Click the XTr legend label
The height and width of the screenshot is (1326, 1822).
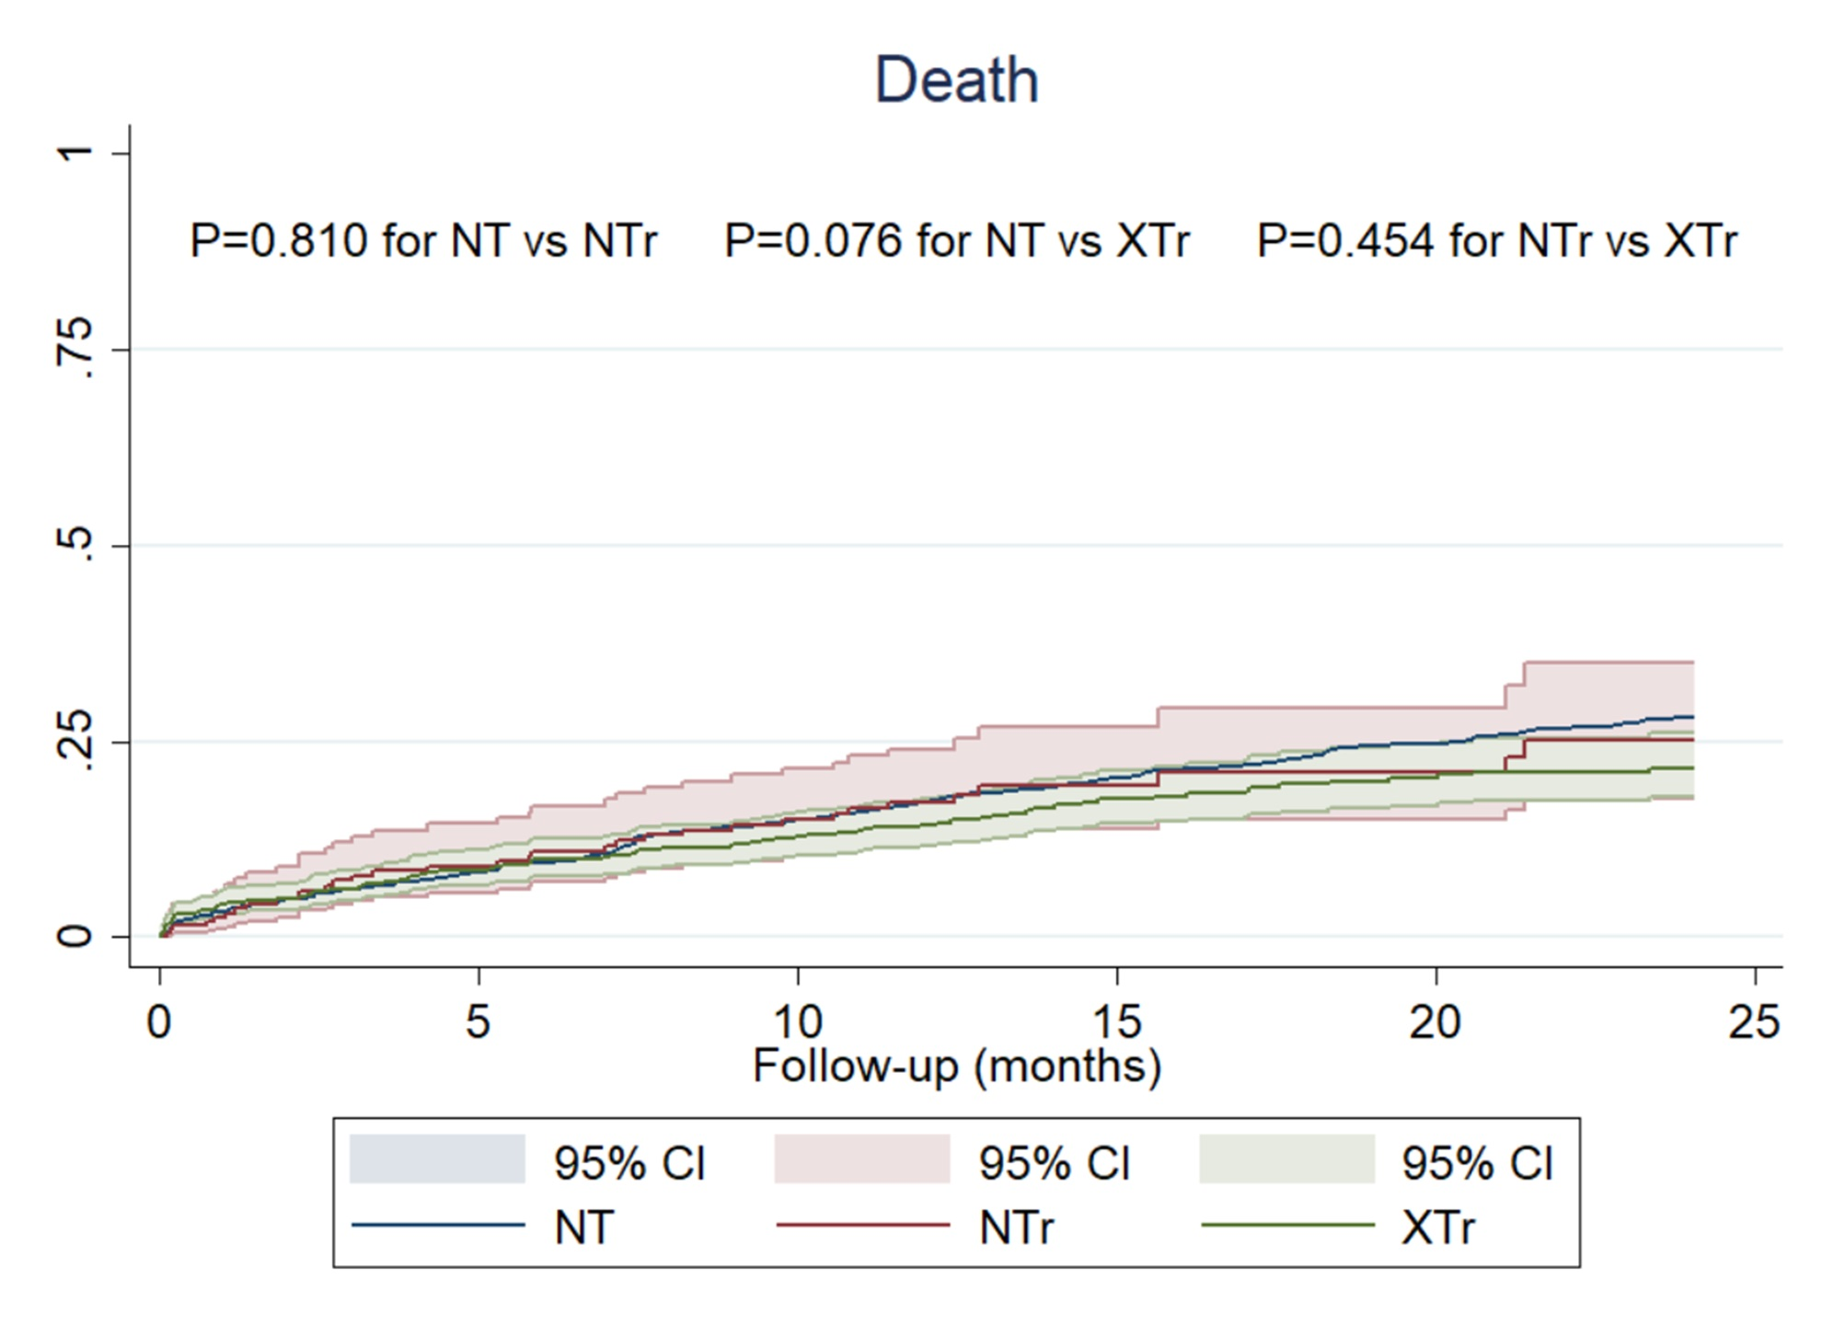click(1438, 1227)
